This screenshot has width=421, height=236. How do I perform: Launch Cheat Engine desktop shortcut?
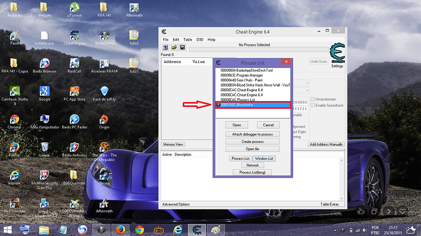point(74,38)
